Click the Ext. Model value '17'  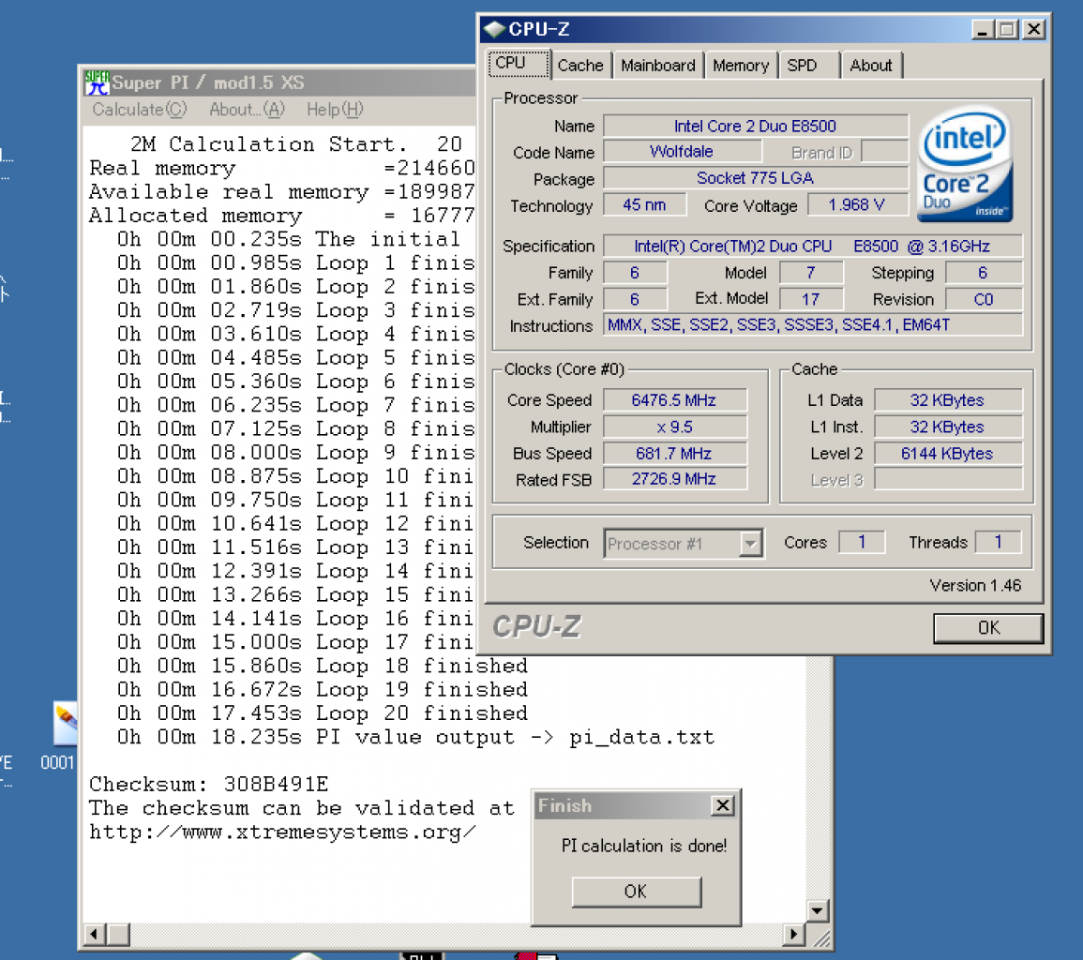pyautogui.click(x=811, y=300)
